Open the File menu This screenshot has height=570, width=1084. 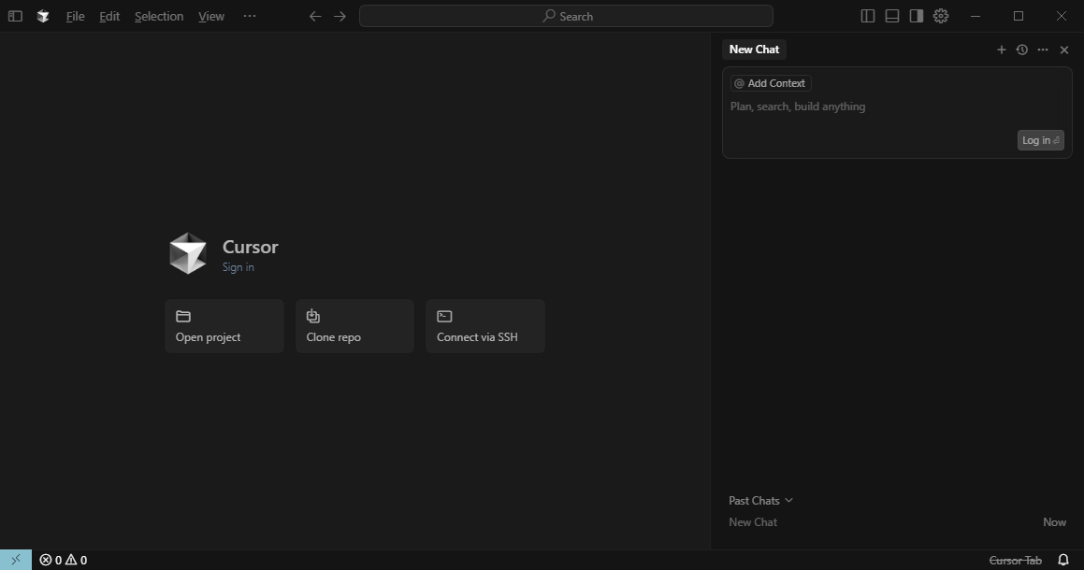pyautogui.click(x=75, y=16)
